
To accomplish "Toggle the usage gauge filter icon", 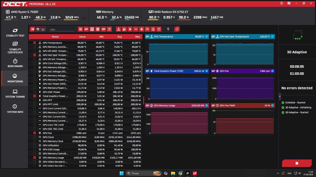I will pyautogui.click(x=153, y=29).
